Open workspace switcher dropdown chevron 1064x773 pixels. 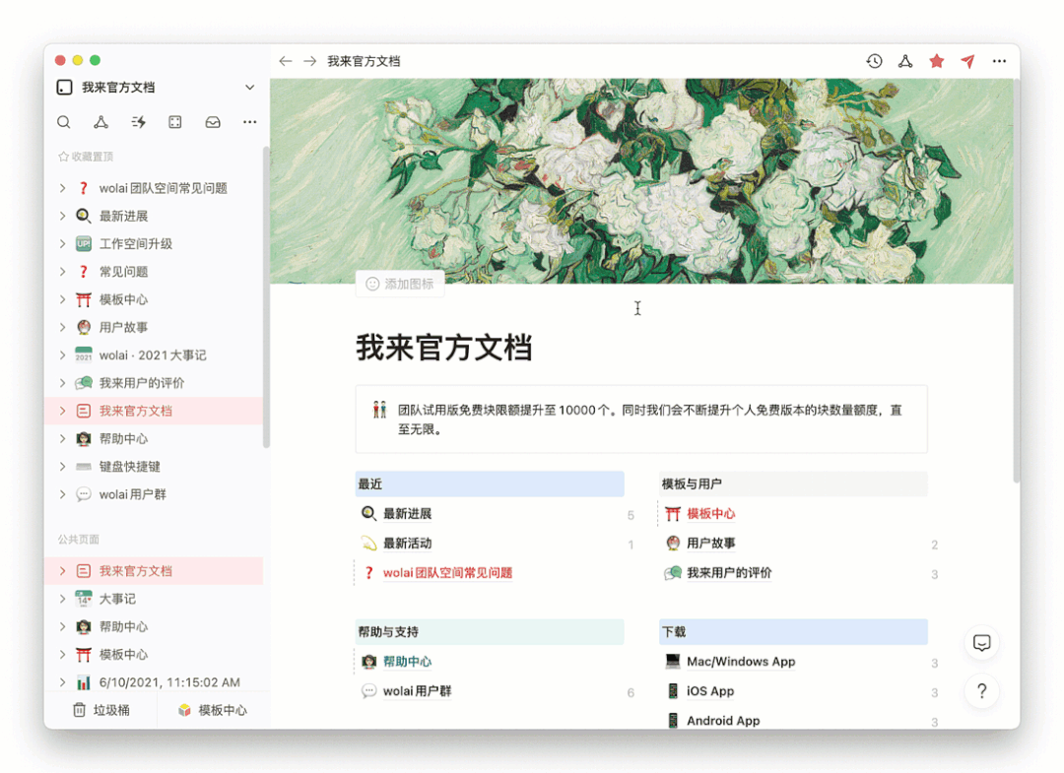coord(249,88)
